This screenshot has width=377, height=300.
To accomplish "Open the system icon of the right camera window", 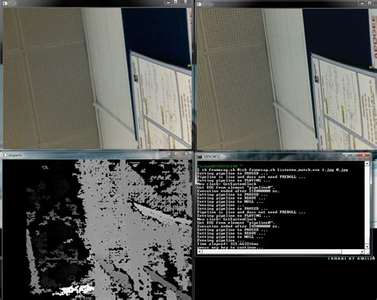I will [199, 4].
